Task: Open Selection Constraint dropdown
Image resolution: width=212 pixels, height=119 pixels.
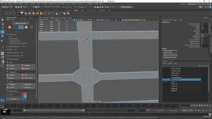Action: [19, 53]
